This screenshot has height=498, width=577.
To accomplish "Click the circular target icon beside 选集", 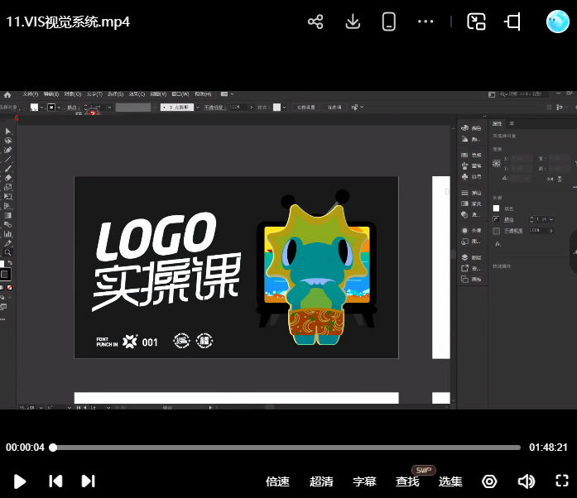I will [x=489, y=481].
